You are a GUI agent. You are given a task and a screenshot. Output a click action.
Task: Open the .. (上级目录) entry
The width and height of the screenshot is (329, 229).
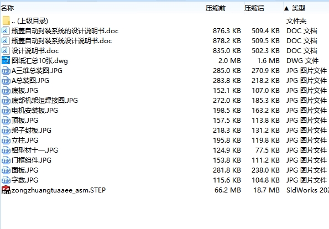[30, 21]
